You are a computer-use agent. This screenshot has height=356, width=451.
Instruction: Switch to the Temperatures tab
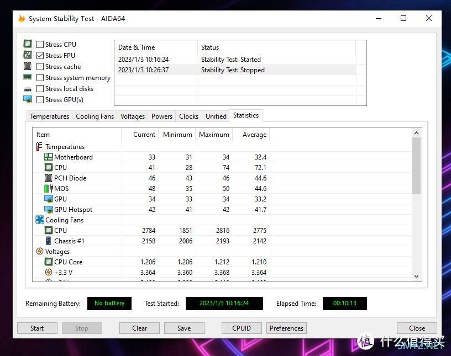[x=50, y=116]
